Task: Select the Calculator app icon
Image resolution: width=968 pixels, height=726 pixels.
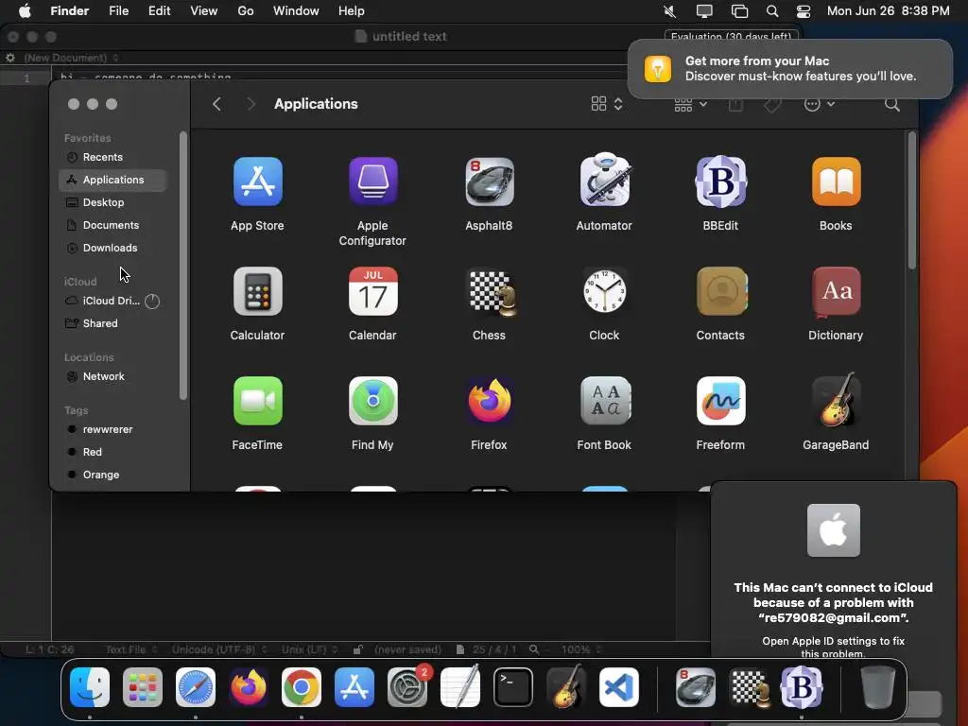Action: click(257, 291)
